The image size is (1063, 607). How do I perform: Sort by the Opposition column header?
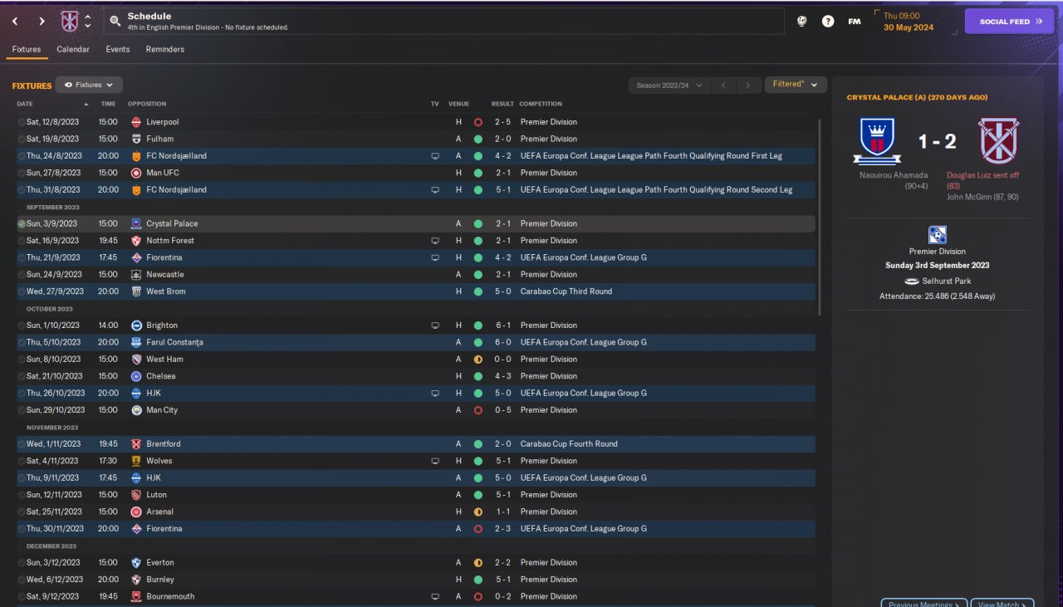[x=147, y=104]
